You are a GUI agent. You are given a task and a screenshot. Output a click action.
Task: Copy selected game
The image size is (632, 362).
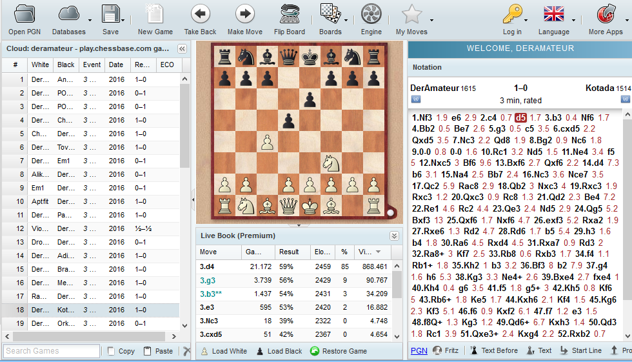click(x=121, y=351)
